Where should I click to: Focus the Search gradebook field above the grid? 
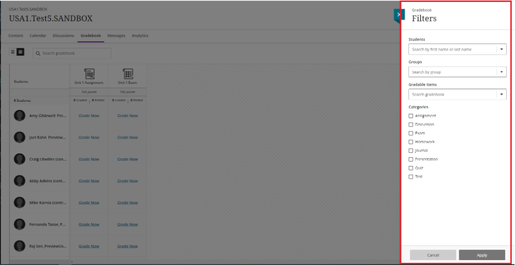(72, 53)
